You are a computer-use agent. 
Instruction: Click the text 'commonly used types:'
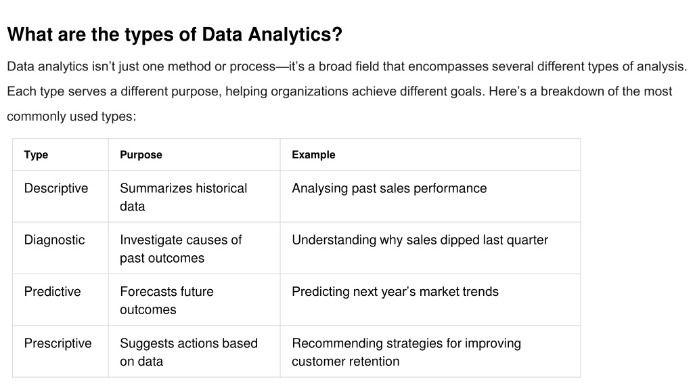pos(72,116)
